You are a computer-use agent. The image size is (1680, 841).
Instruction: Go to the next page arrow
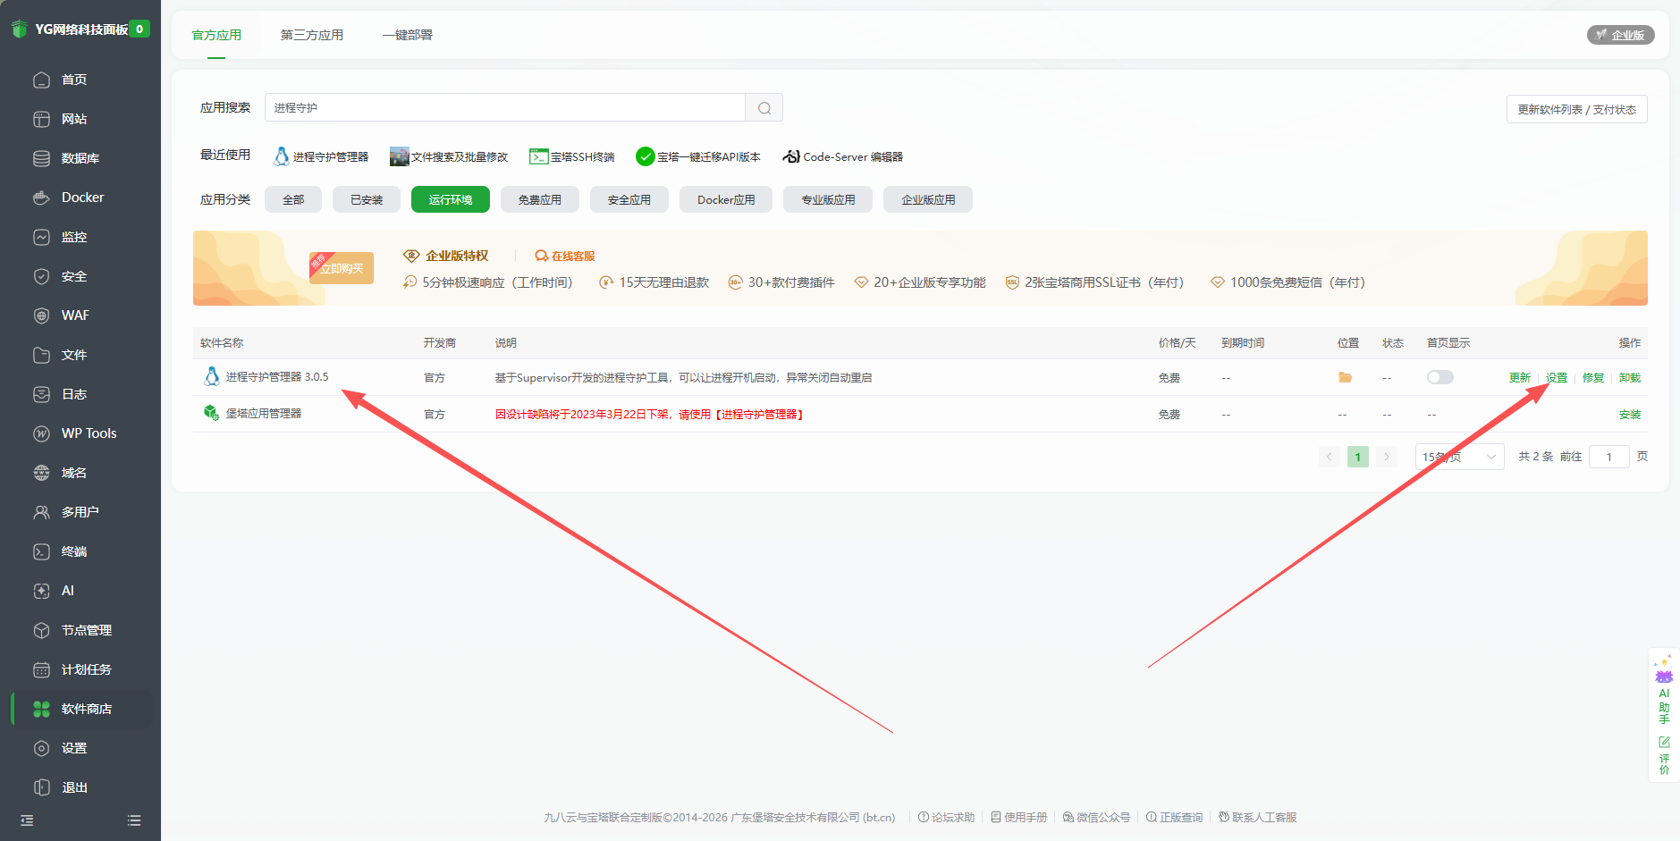1387,457
